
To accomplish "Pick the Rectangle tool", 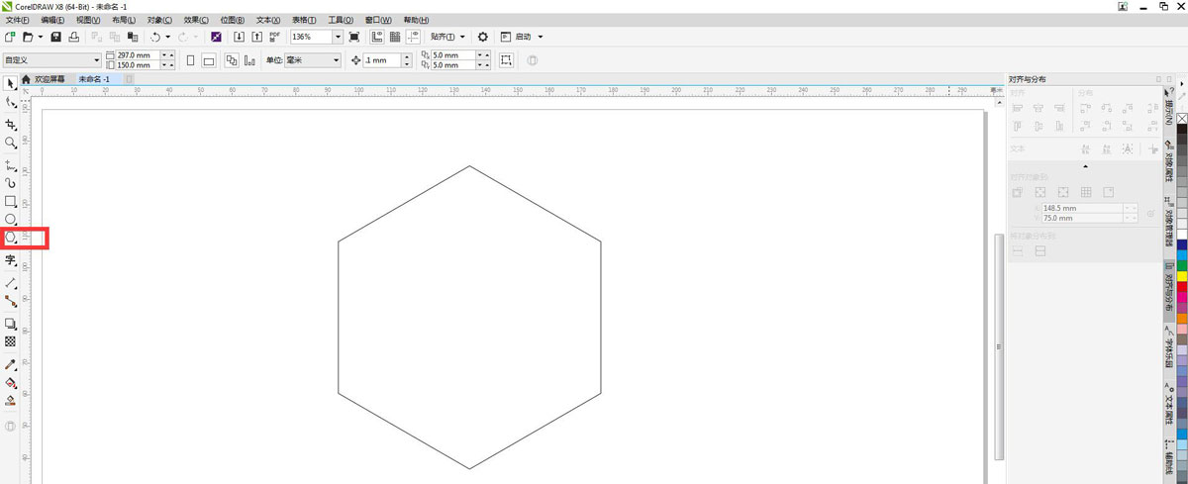I will point(11,201).
